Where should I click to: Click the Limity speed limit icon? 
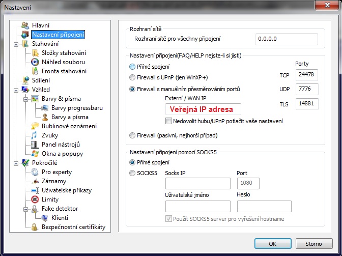(35, 200)
